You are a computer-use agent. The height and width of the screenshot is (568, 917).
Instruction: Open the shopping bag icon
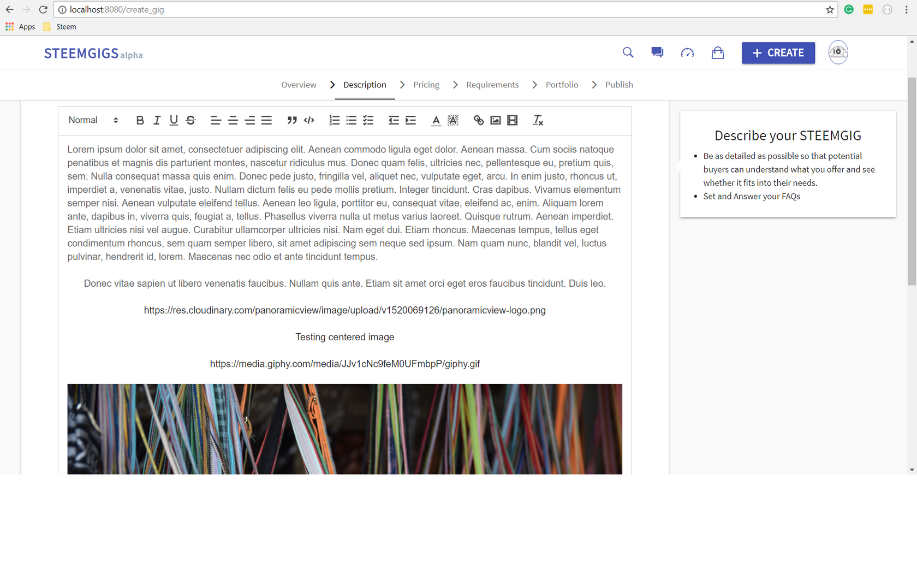coord(718,52)
